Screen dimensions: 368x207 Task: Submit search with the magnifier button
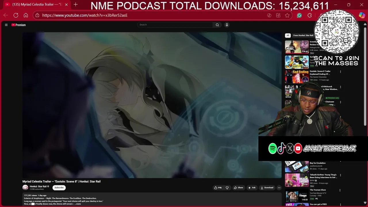tap(217, 25)
